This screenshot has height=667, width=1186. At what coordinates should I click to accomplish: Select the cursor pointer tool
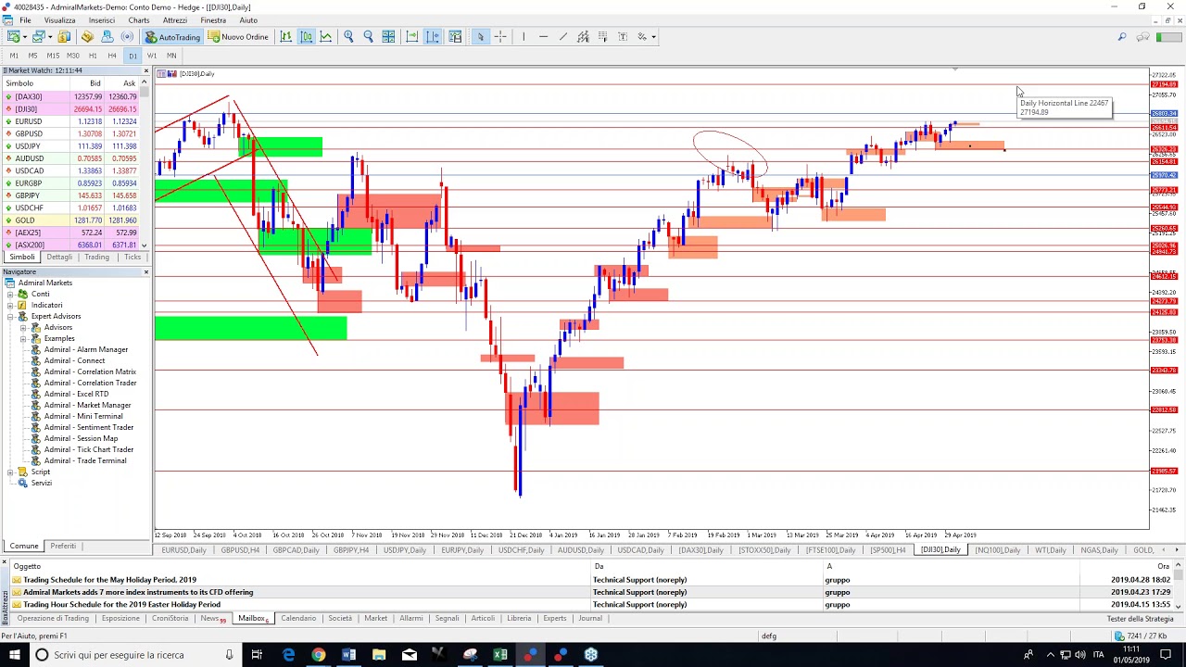point(480,37)
